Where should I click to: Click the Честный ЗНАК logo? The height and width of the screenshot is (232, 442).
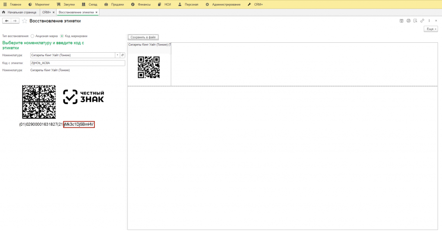pos(83,97)
